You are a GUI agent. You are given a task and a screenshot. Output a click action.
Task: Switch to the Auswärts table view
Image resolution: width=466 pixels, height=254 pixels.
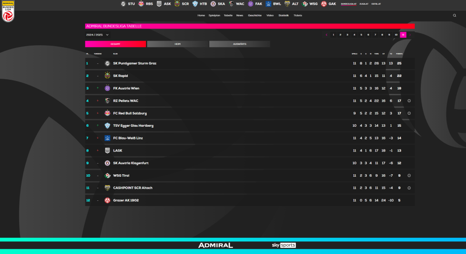[x=240, y=44]
